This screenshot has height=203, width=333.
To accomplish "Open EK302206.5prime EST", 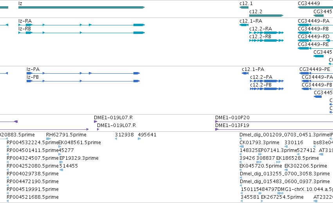I will 286,170.
